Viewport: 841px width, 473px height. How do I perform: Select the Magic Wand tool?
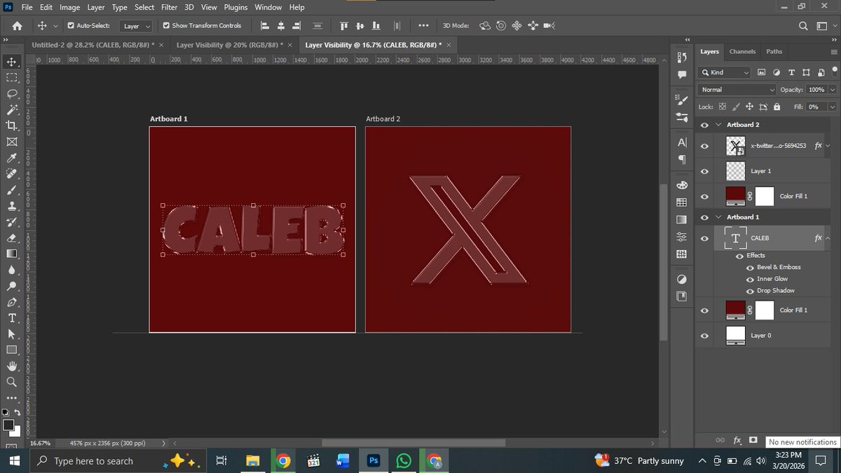tap(12, 109)
